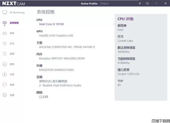Open 设置 settings via the gear icon
This screenshot has width=170, height=123.
coord(5,95)
